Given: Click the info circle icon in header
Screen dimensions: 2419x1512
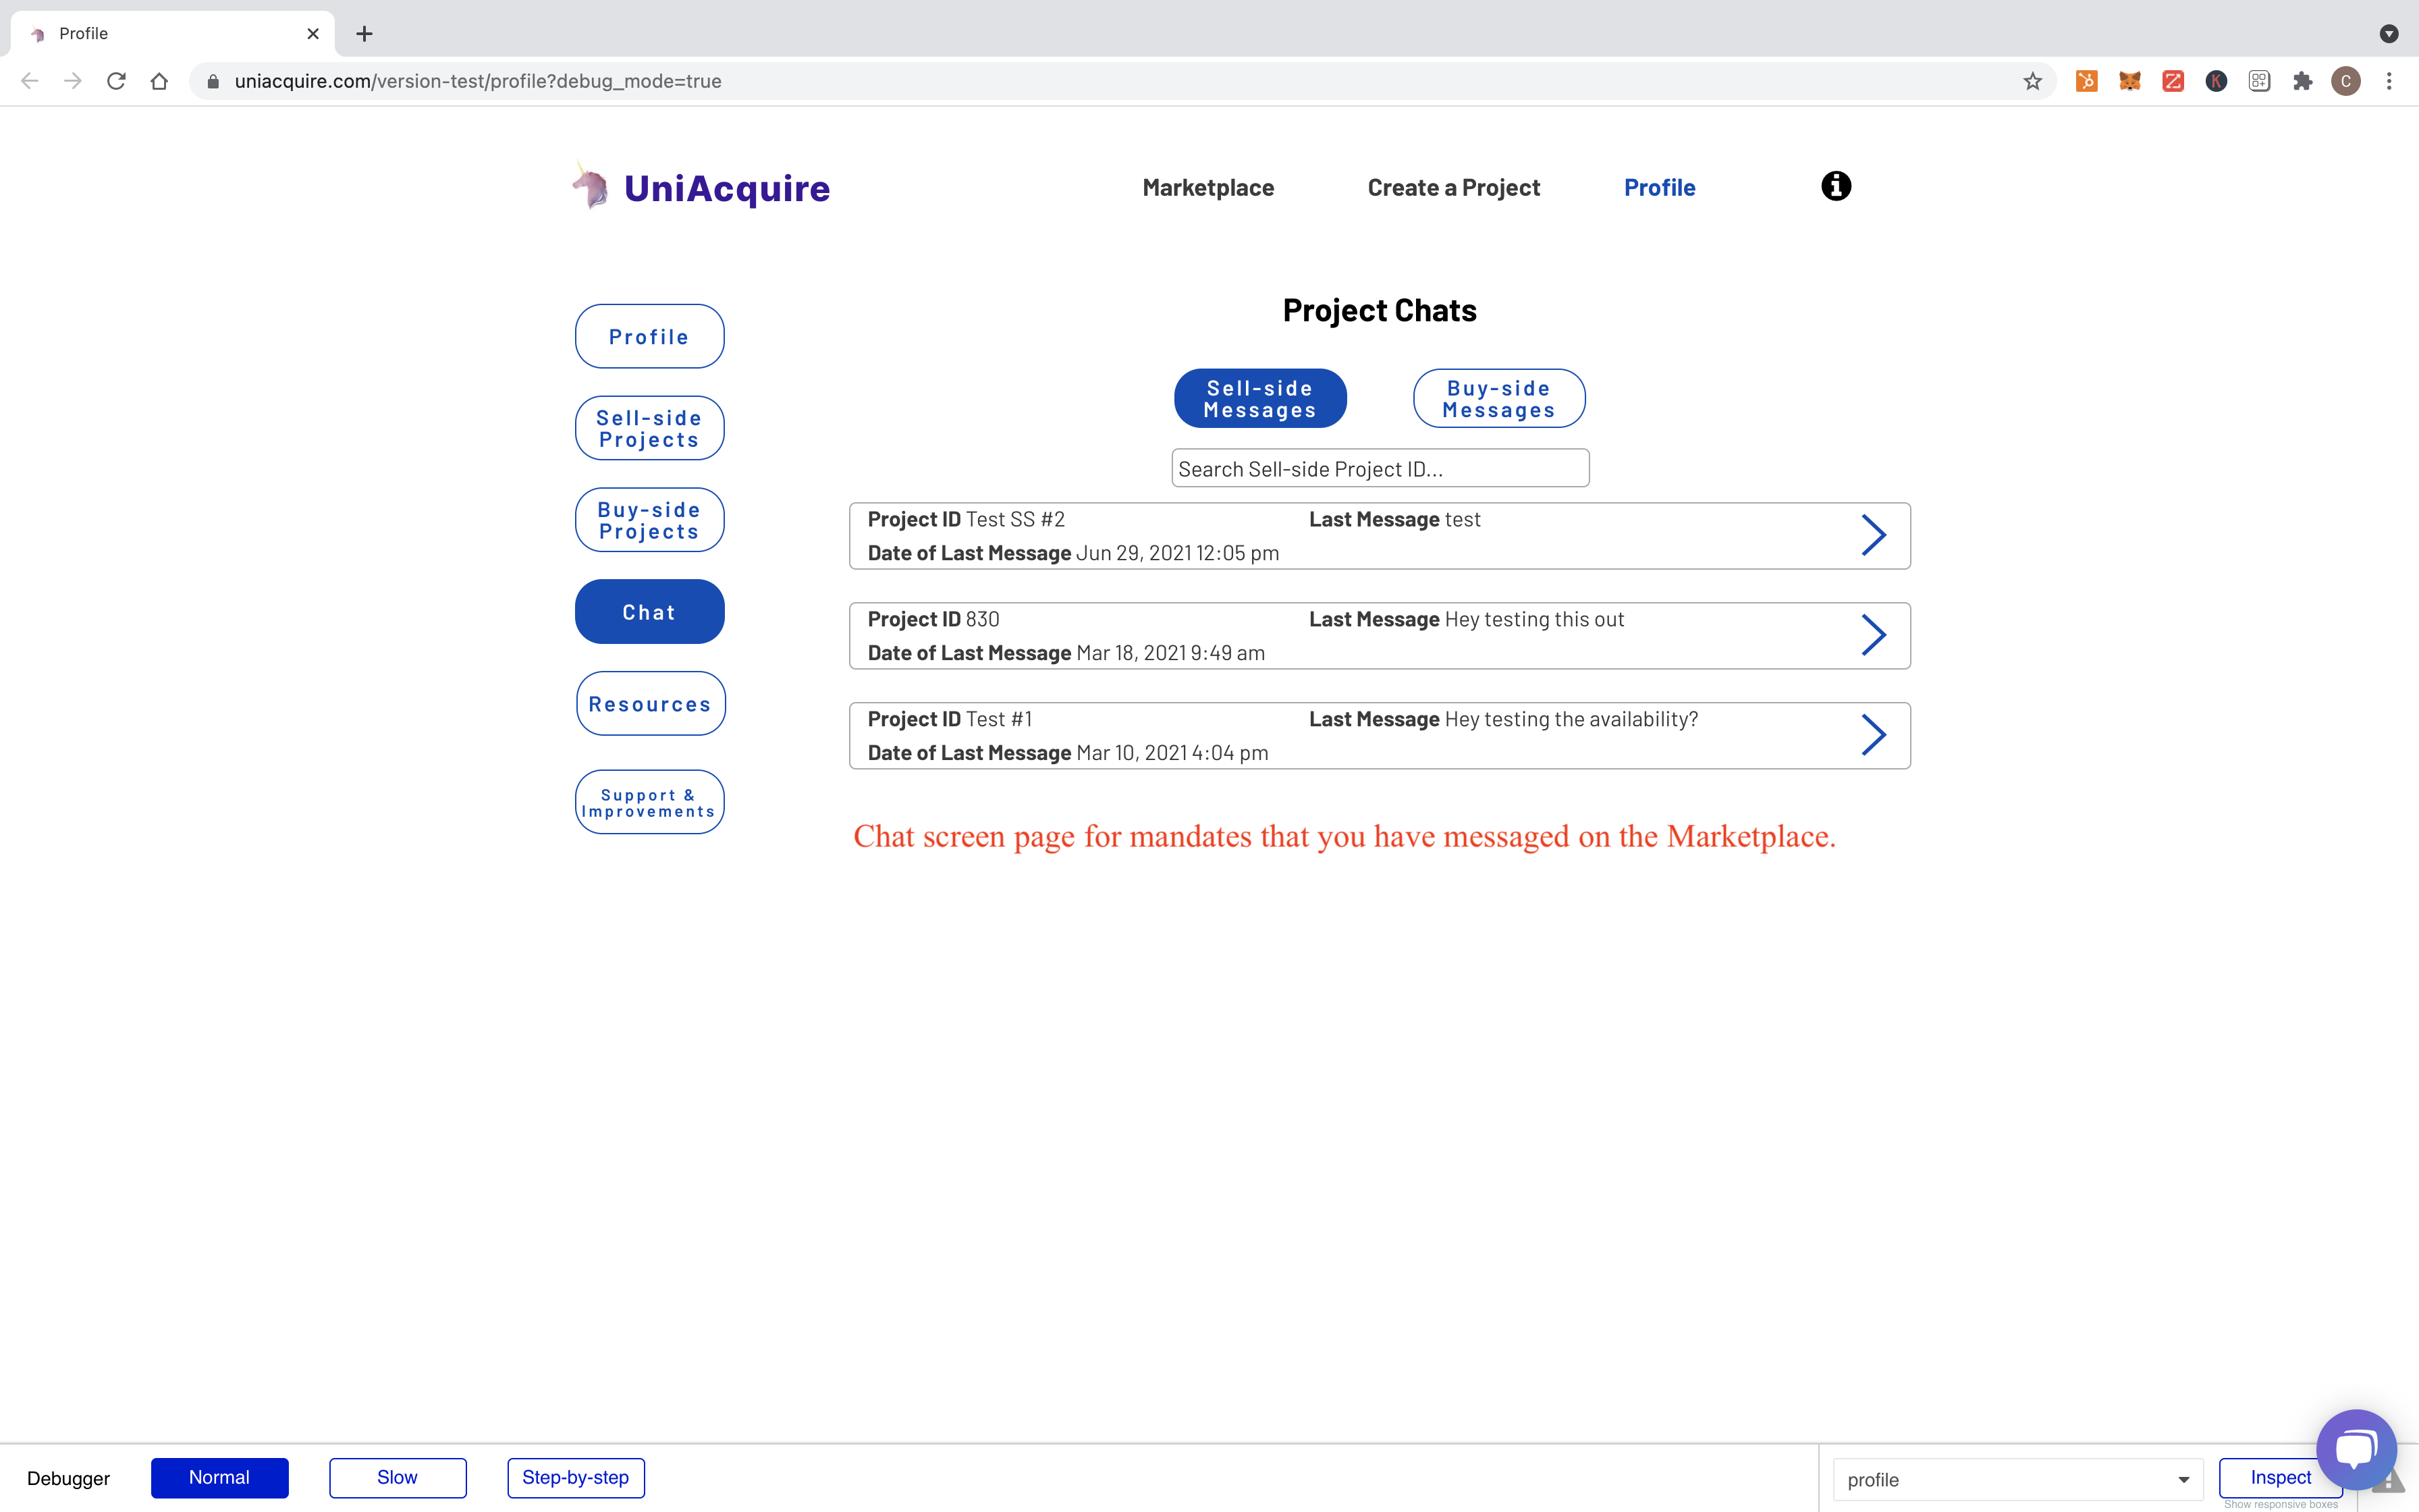Looking at the screenshot, I should point(1835,186).
